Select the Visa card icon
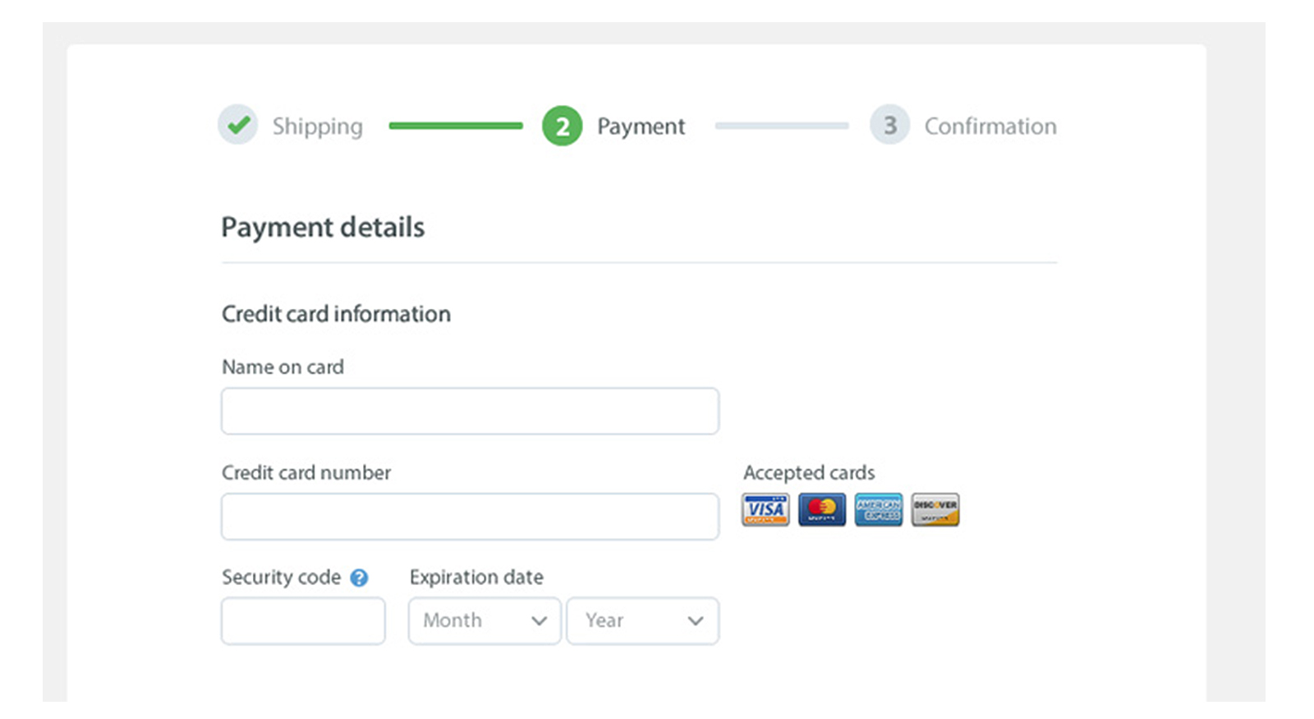Image resolution: width=1314 pixels, height=719 pixels. coord(765,509)
